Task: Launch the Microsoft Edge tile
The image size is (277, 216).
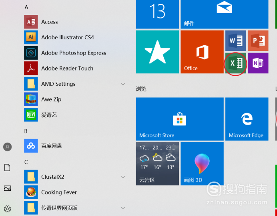Action: tap(247, 119)
